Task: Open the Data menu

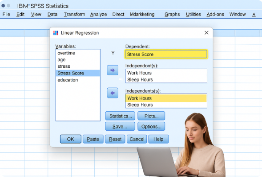Action: click(x=52, y=14)
